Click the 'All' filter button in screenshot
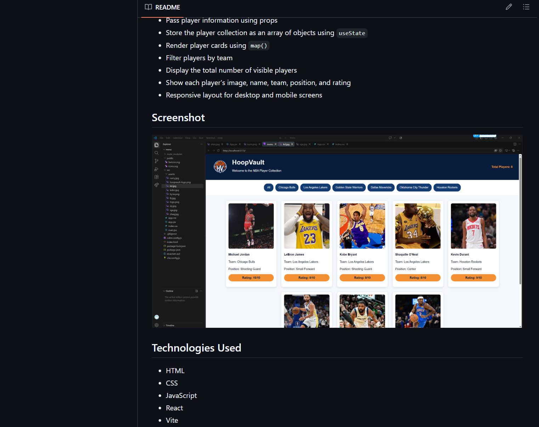539x427 pixels. coord(268,187)
